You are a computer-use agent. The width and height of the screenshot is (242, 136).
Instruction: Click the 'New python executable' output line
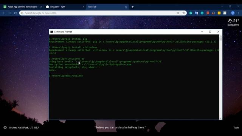point(90,64)
